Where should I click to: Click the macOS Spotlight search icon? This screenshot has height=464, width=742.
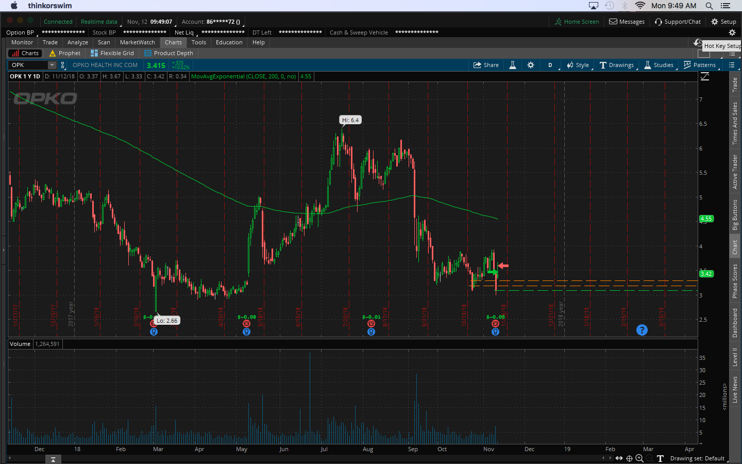tap(709, 6)
